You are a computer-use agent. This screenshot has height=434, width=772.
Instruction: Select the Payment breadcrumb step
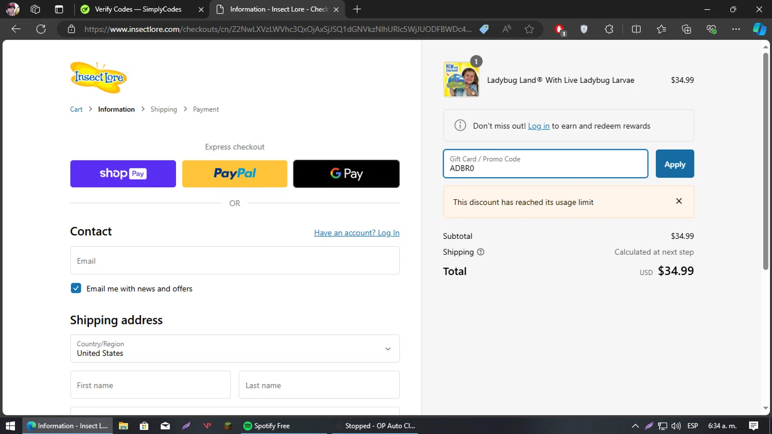pos(206,109)
